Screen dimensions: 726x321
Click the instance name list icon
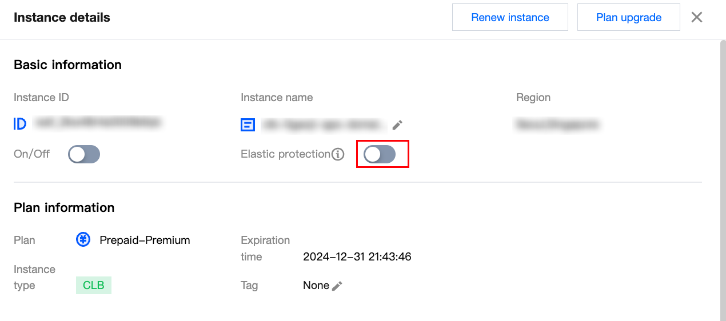tap(248, 125)
